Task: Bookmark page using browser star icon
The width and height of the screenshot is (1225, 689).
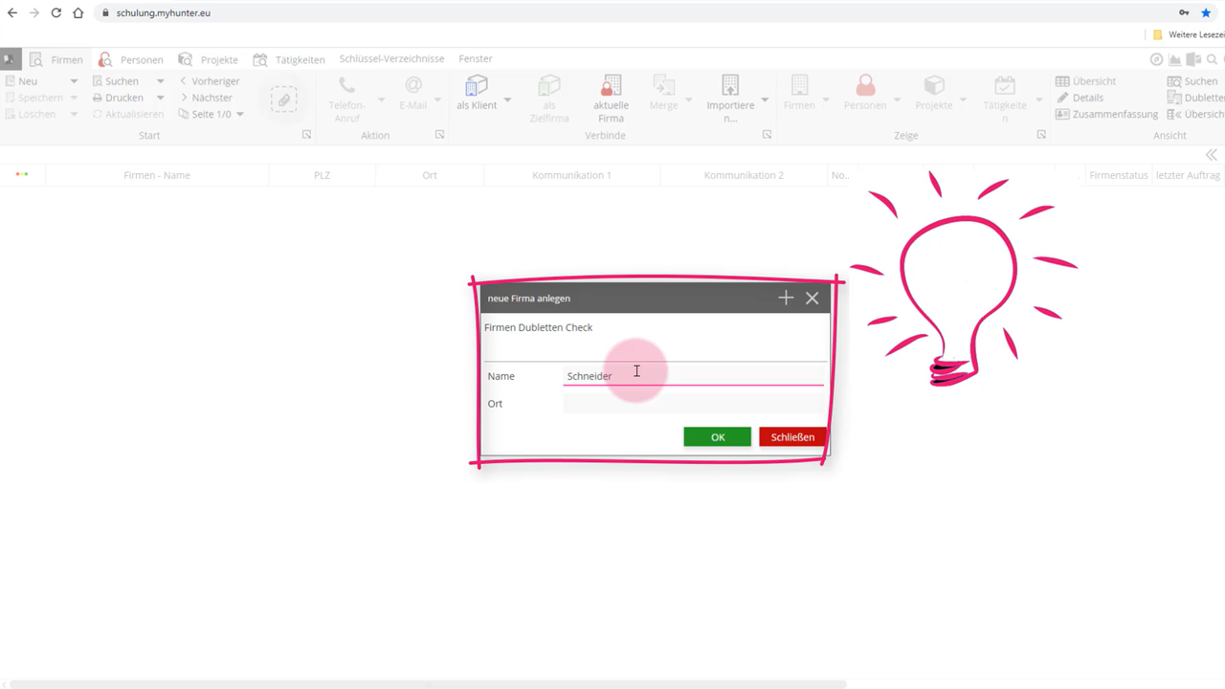Action: 1206,12
